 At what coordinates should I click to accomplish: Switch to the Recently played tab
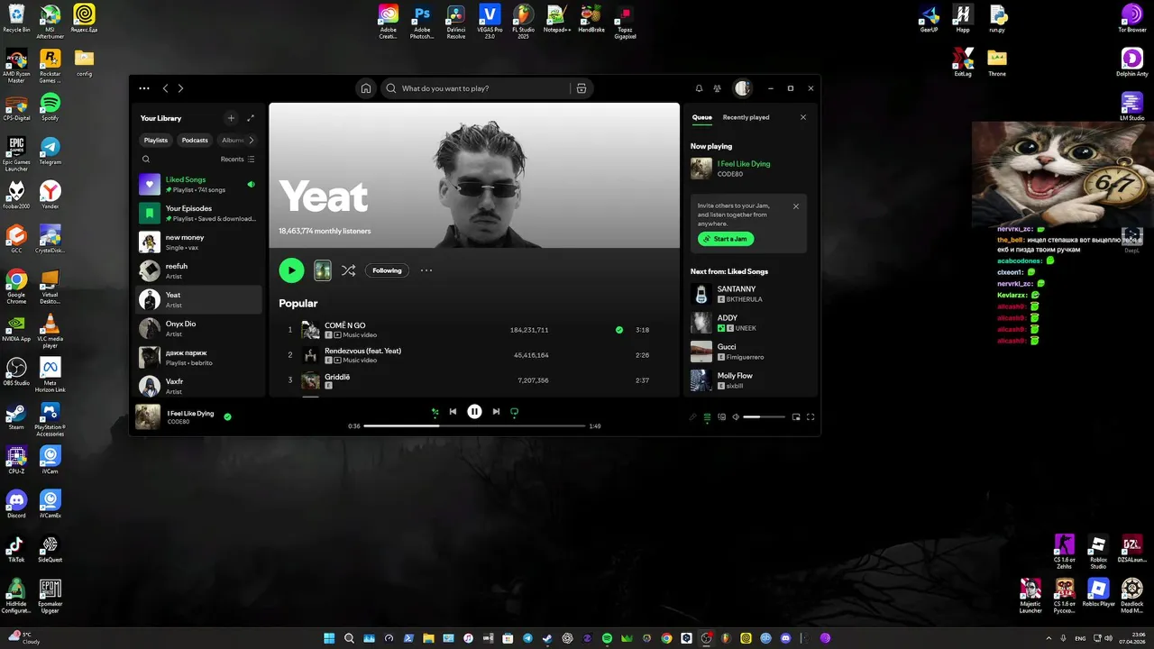746,117
